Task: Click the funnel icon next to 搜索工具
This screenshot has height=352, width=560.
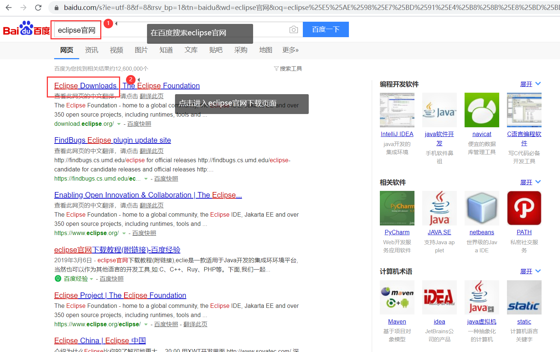Action: pos(276,68)
